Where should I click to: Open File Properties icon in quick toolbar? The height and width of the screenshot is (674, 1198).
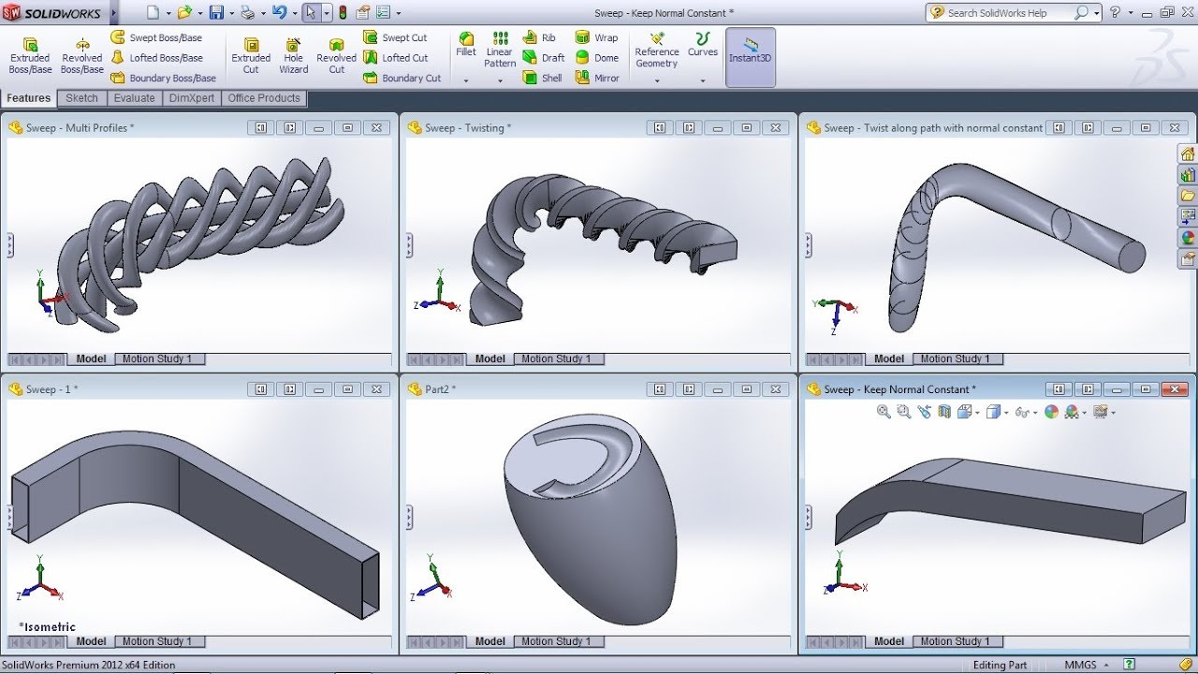coord(362,13)
